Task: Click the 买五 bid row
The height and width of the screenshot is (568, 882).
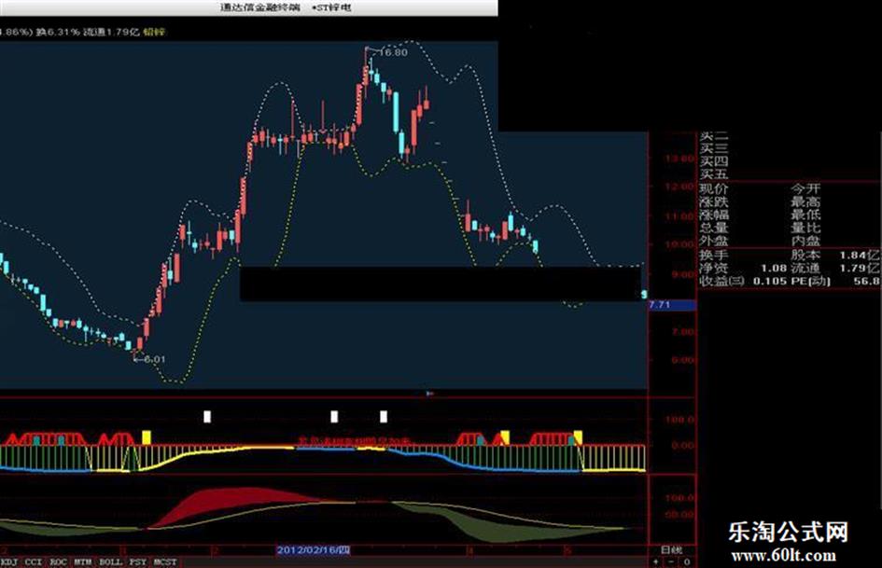Action: 713,173
